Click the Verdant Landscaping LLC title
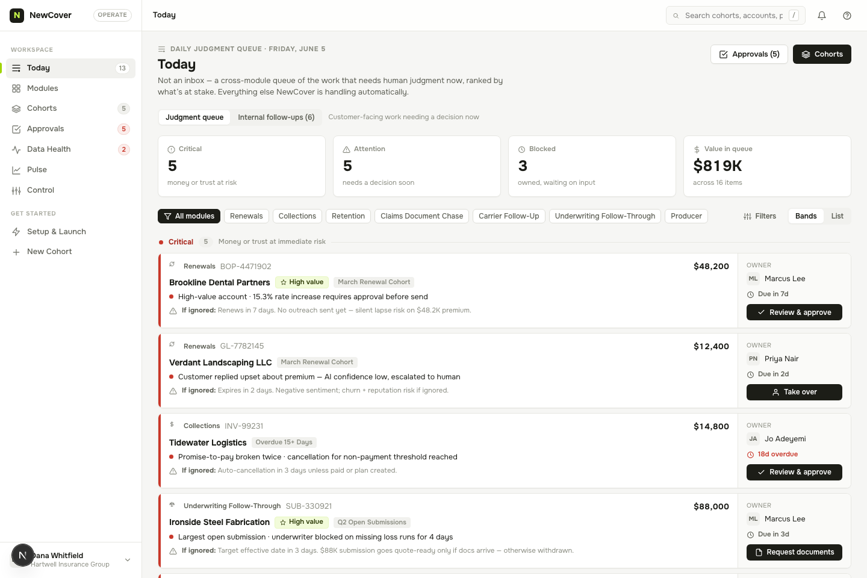 tap(220, 362)
